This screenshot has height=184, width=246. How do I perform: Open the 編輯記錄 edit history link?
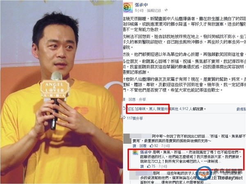[154, 11]
